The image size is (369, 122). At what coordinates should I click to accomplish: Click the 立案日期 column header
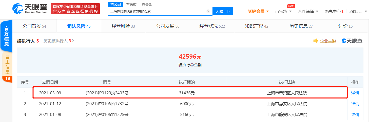(50, 82)
